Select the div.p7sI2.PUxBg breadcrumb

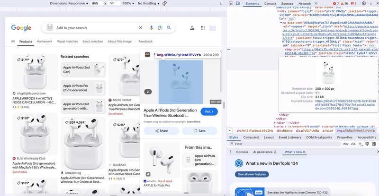pyautogui.click(x=307, y=131)
